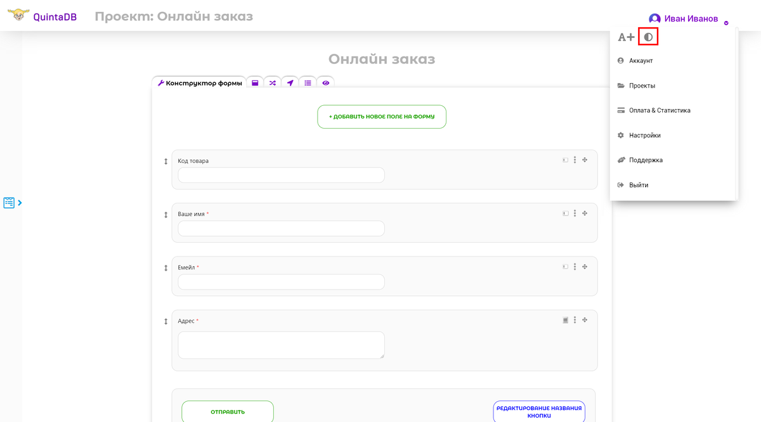This screenshot has height=422, width=761.
Task: Click the Емейл input field
Action: (x=281, y=282)
